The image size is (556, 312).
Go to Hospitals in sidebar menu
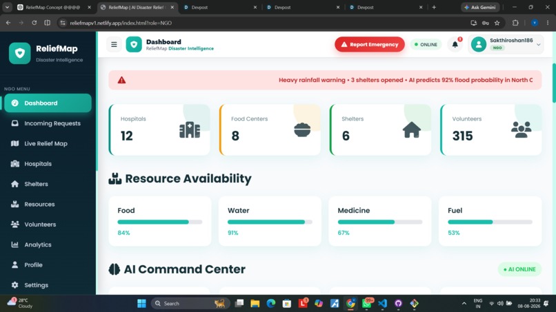pyautogui.click(x=48, y=164)
